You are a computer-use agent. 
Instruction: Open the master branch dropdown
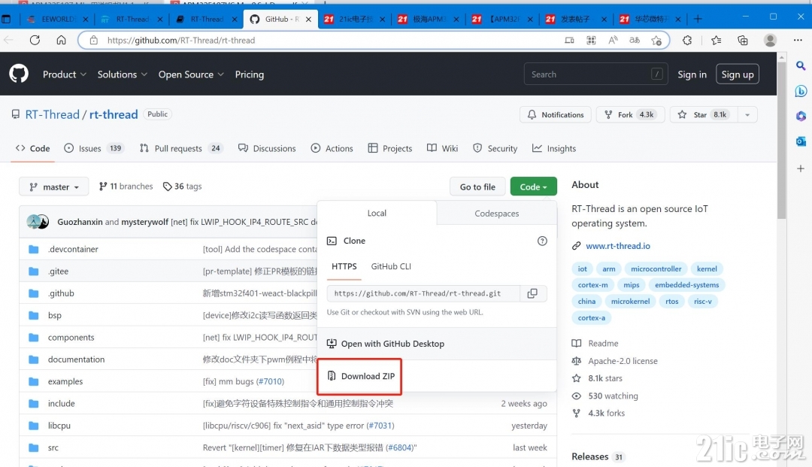click(x=54, y=187)
